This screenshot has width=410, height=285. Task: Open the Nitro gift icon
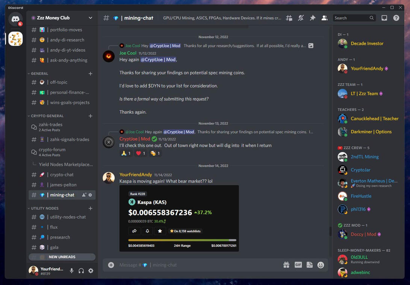(286, 265)
